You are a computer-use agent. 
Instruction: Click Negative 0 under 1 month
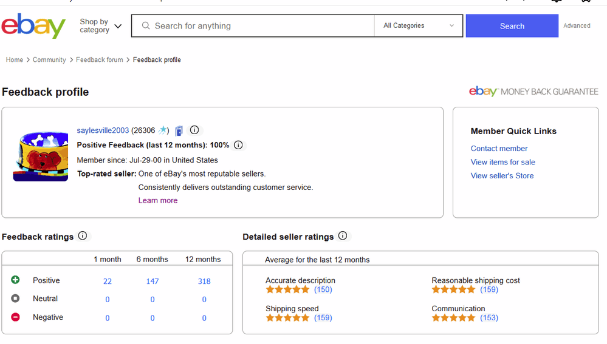coord(108,318)
